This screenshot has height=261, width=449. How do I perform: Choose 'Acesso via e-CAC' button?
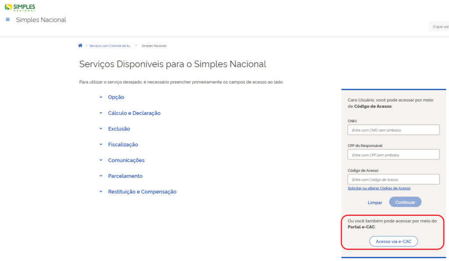(x=393, y=241)
